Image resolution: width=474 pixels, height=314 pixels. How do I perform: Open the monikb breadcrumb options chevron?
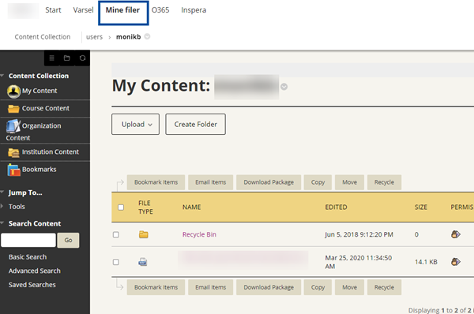(x=147, y=36)
